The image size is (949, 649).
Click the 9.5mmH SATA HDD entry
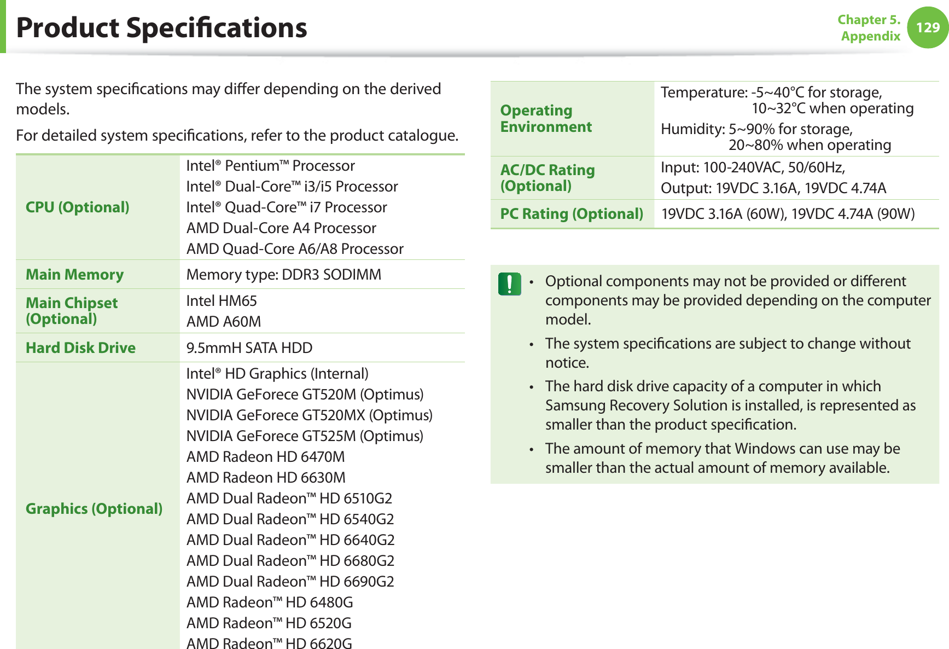[249, 348]
